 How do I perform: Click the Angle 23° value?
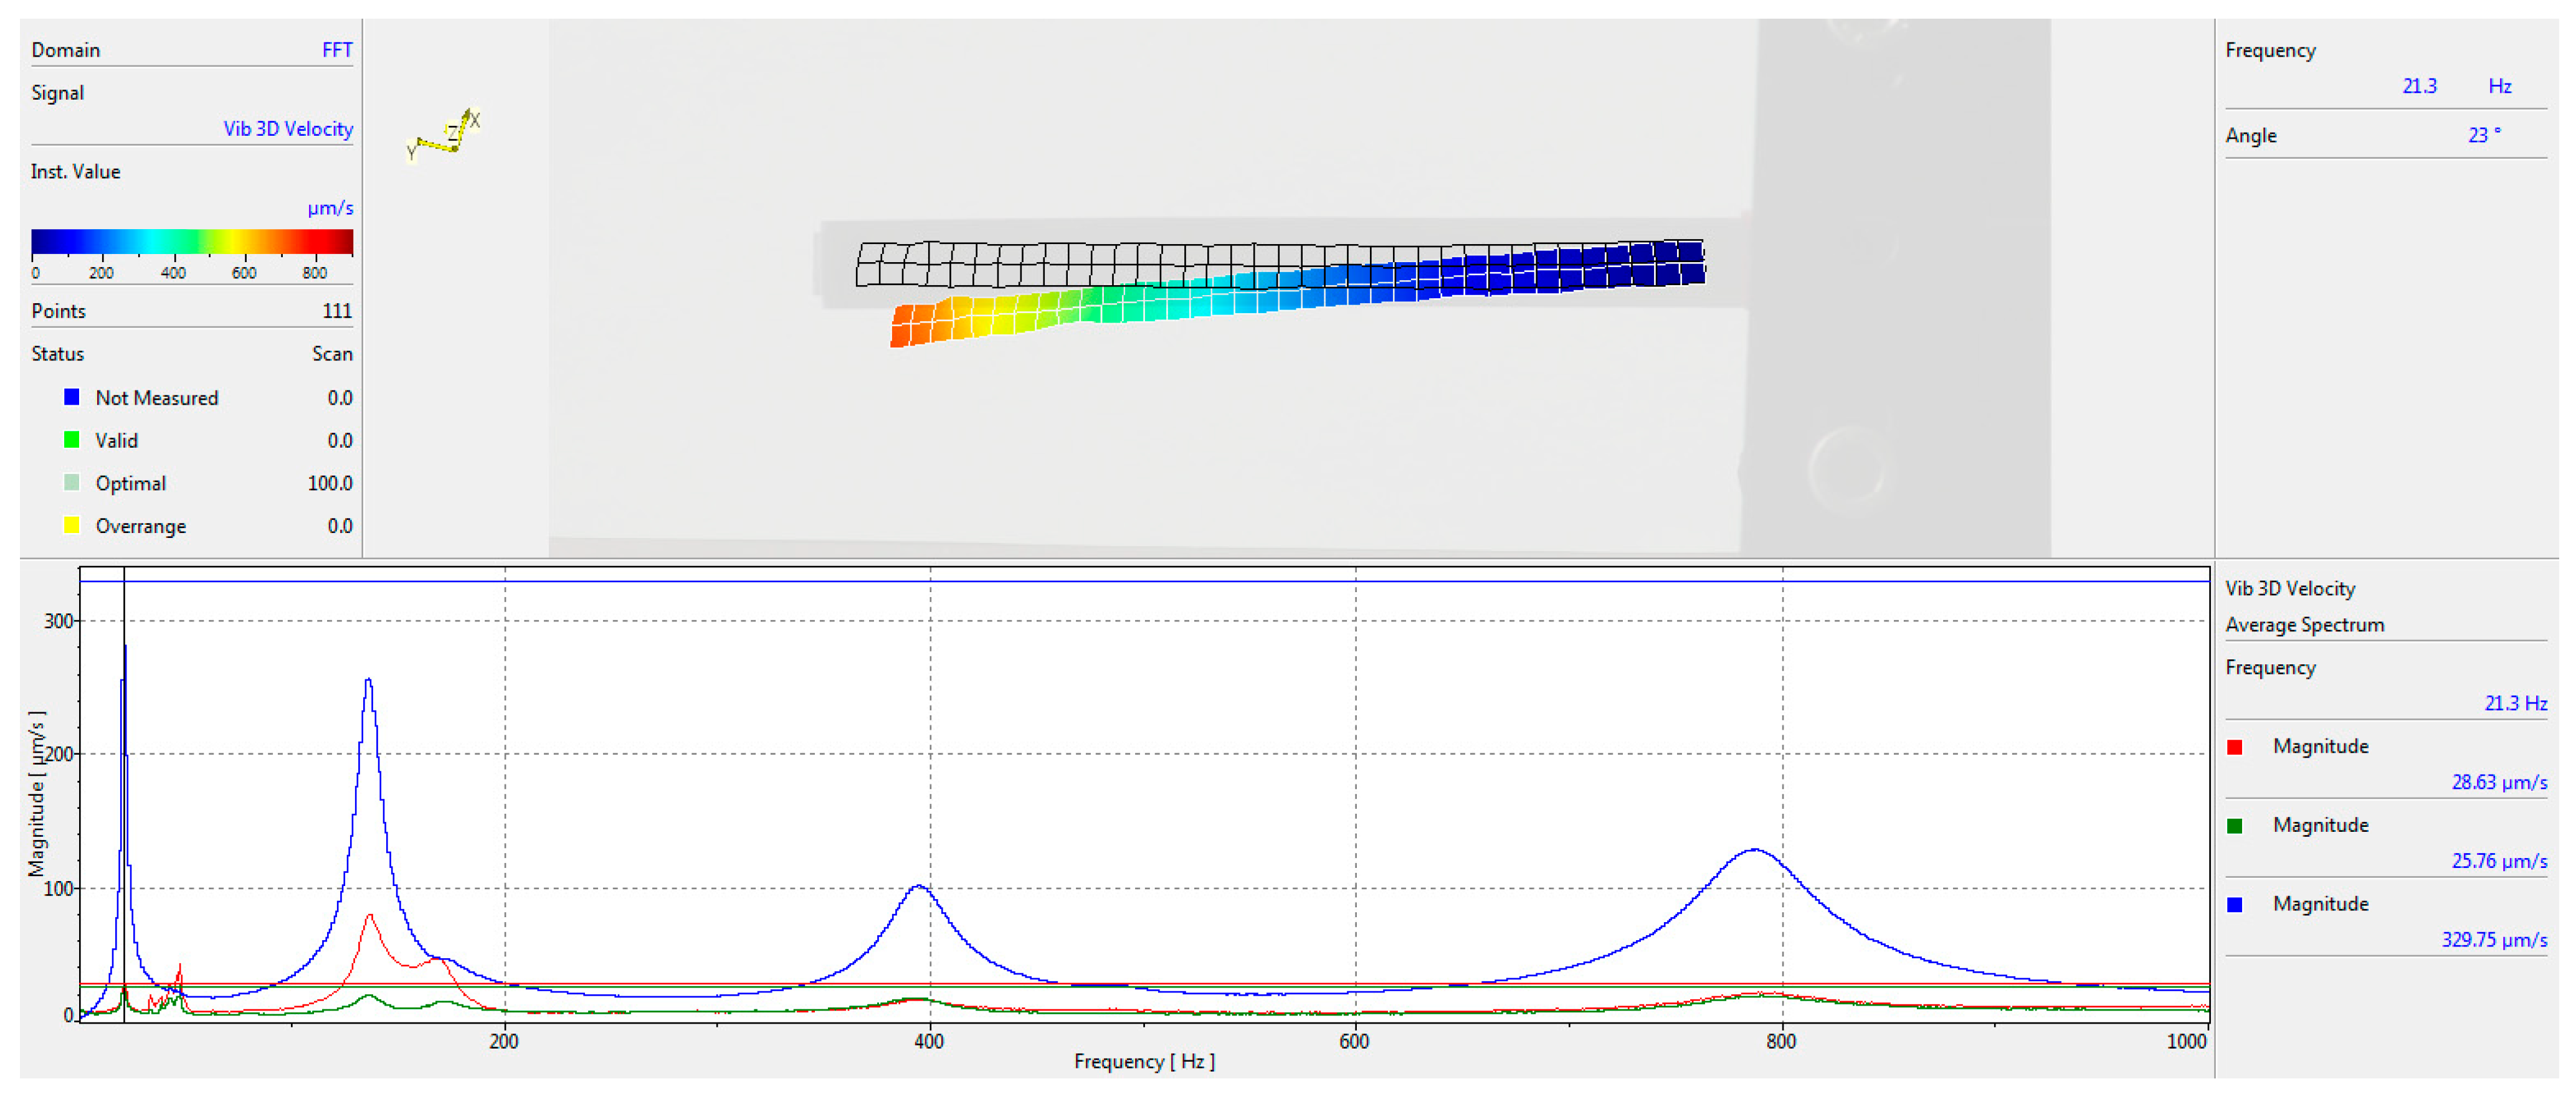(2483, 135)
